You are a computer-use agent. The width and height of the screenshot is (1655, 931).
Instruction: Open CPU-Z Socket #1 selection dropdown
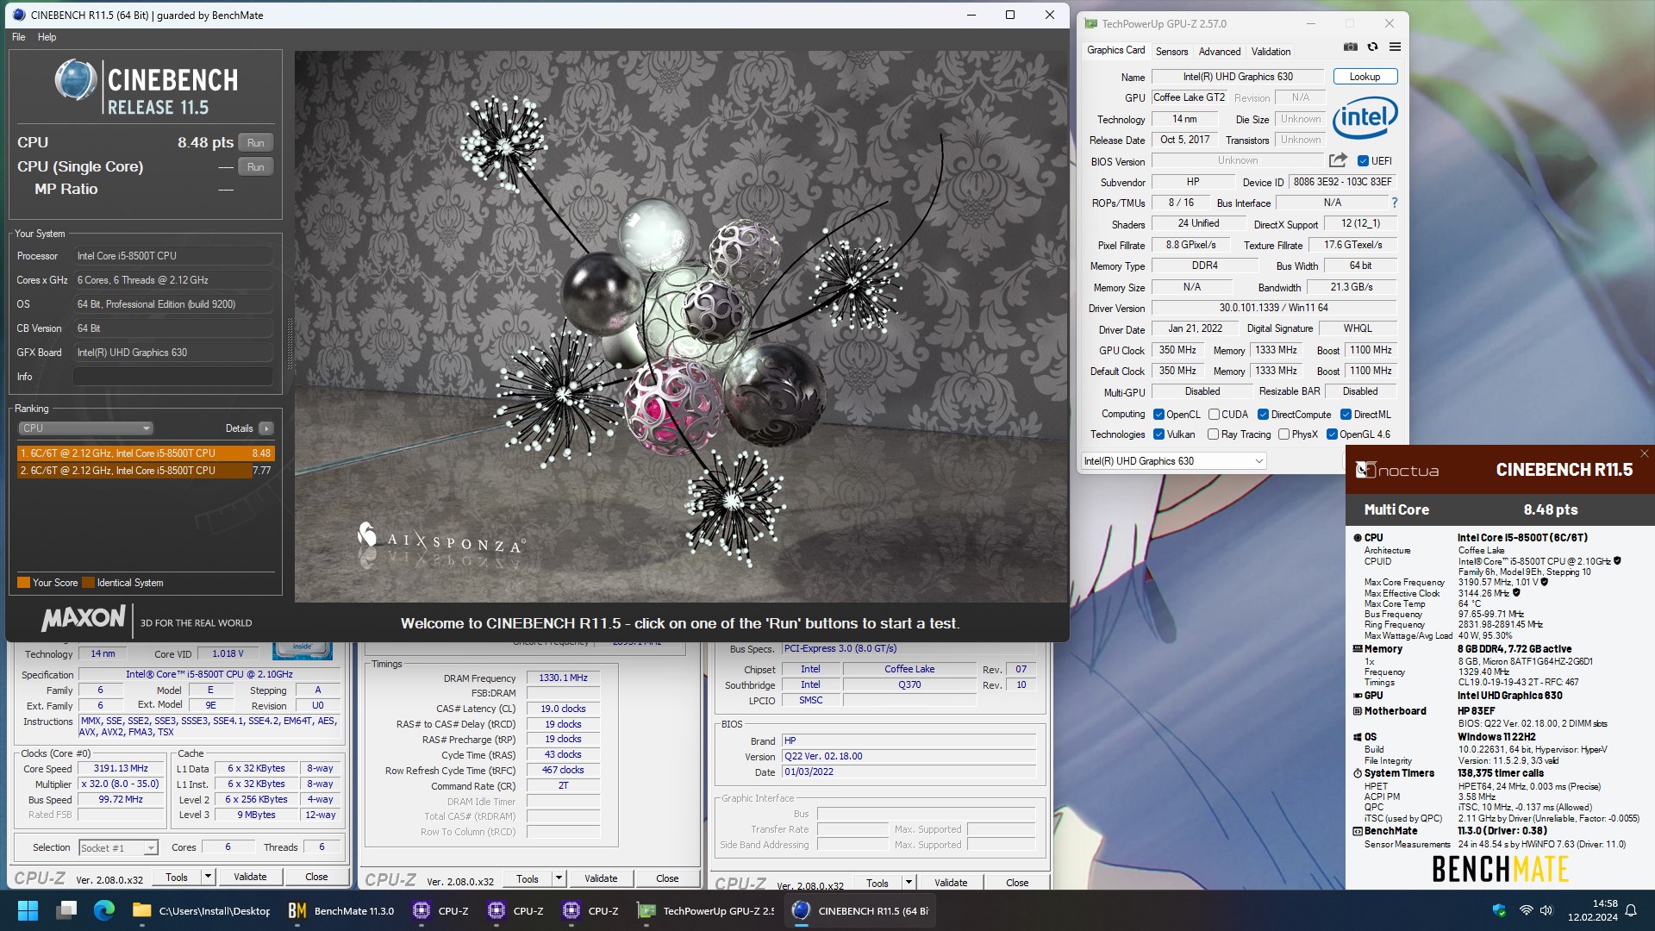(118, 848)
